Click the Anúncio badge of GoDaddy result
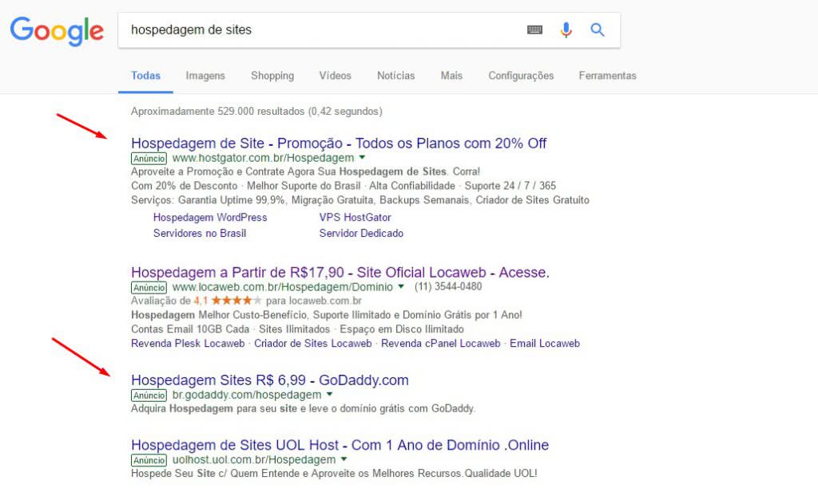The width and height of the screenshot is (818, 492). click(149, 396)
